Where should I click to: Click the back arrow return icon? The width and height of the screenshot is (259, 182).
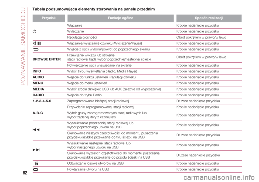click(x=36, y=50)
